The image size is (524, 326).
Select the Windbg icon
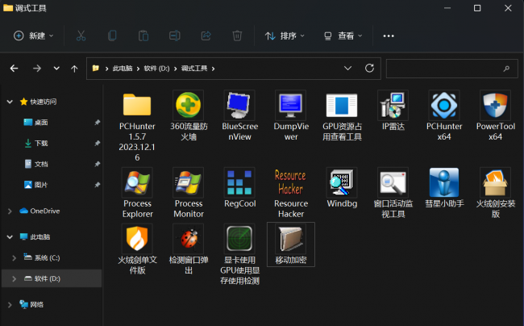coord(342,182)
